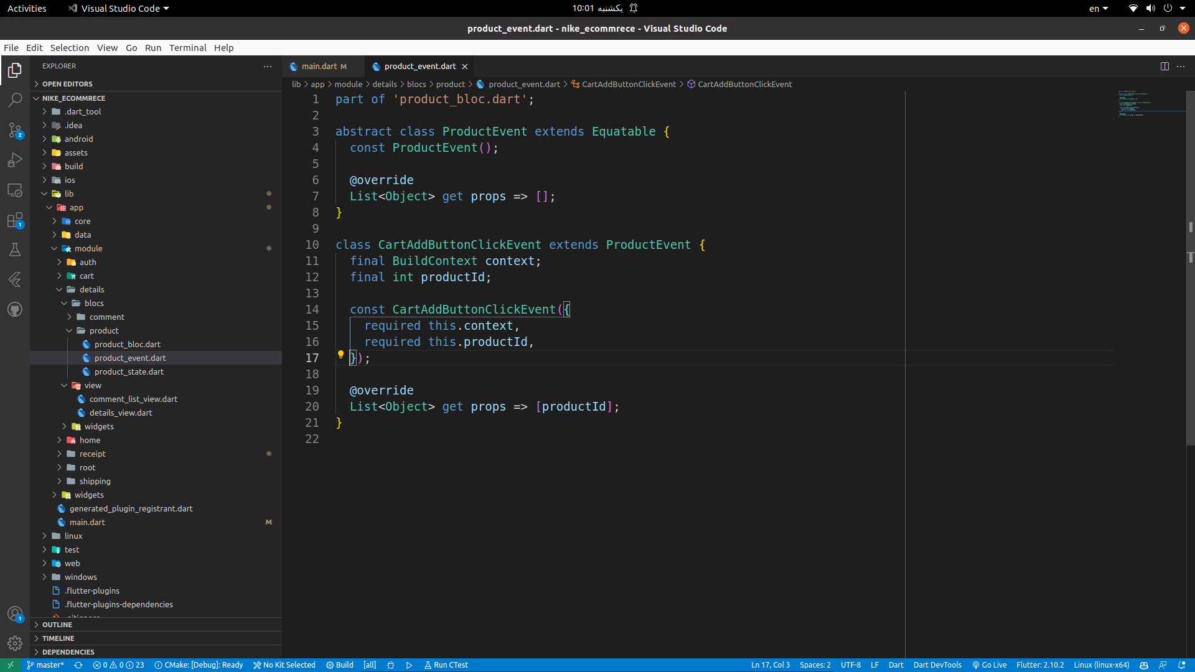Screen dimensions: 1195x672
Task: Click the Synchronize Changes icon in status bar
Action: click(x=78, y=665)
